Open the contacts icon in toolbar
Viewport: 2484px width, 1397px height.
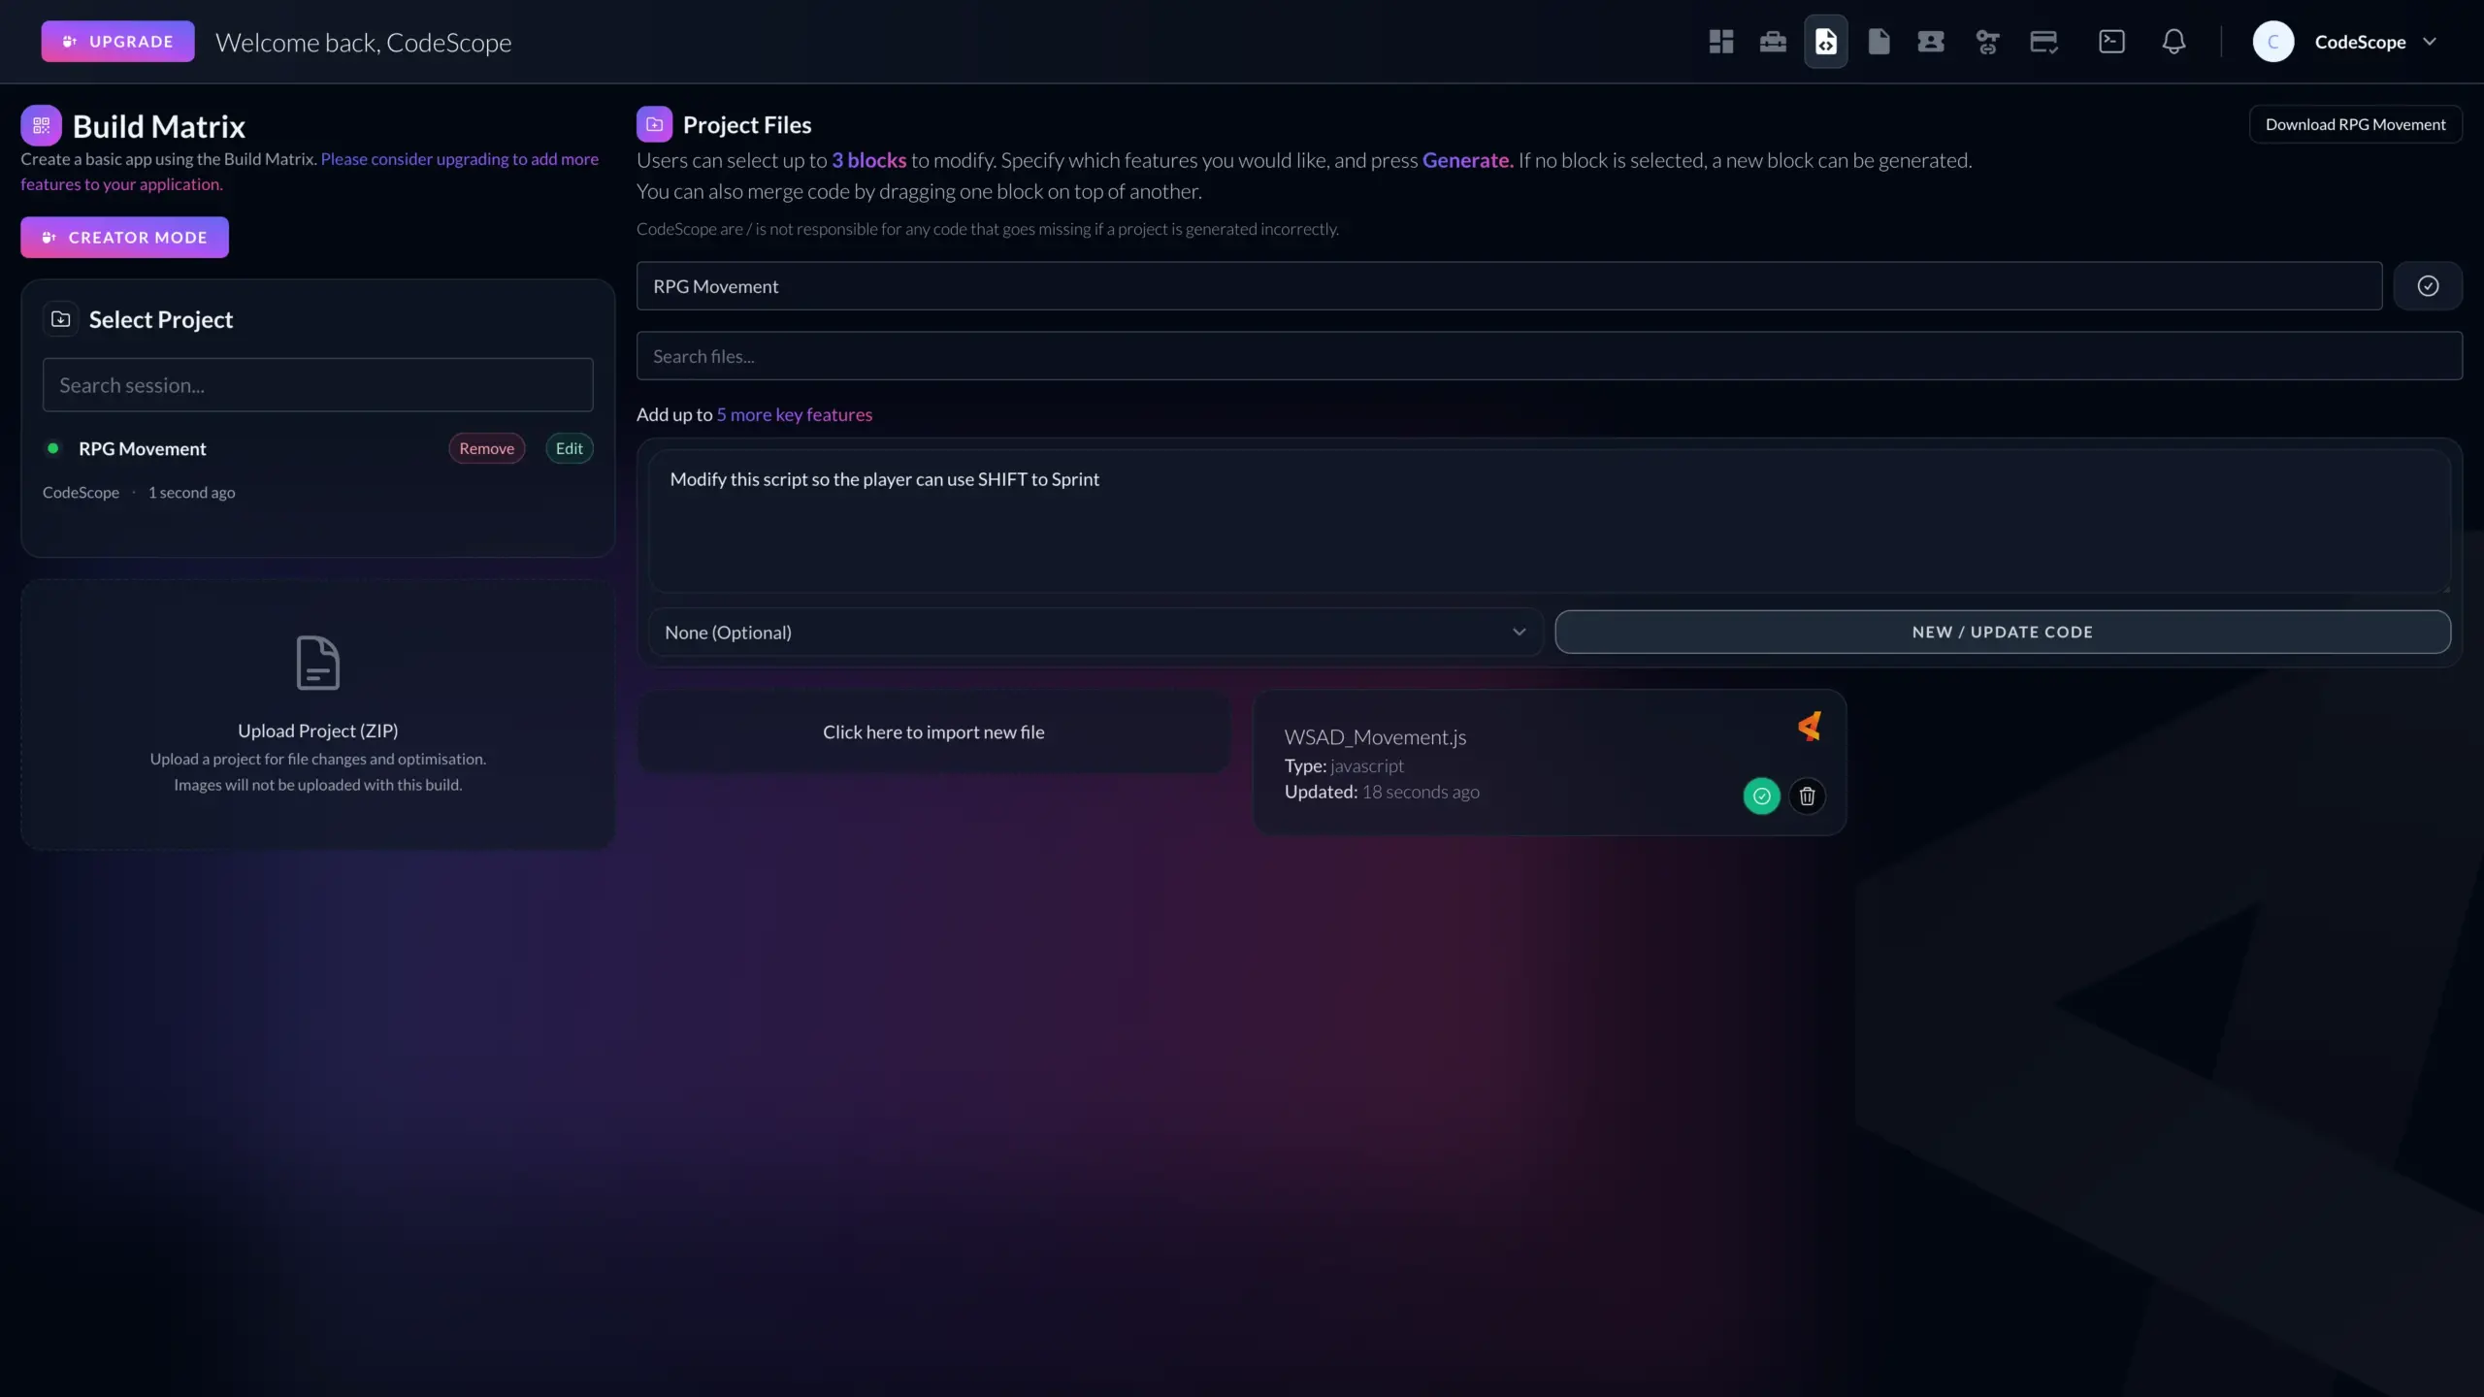pos(1931,41)
